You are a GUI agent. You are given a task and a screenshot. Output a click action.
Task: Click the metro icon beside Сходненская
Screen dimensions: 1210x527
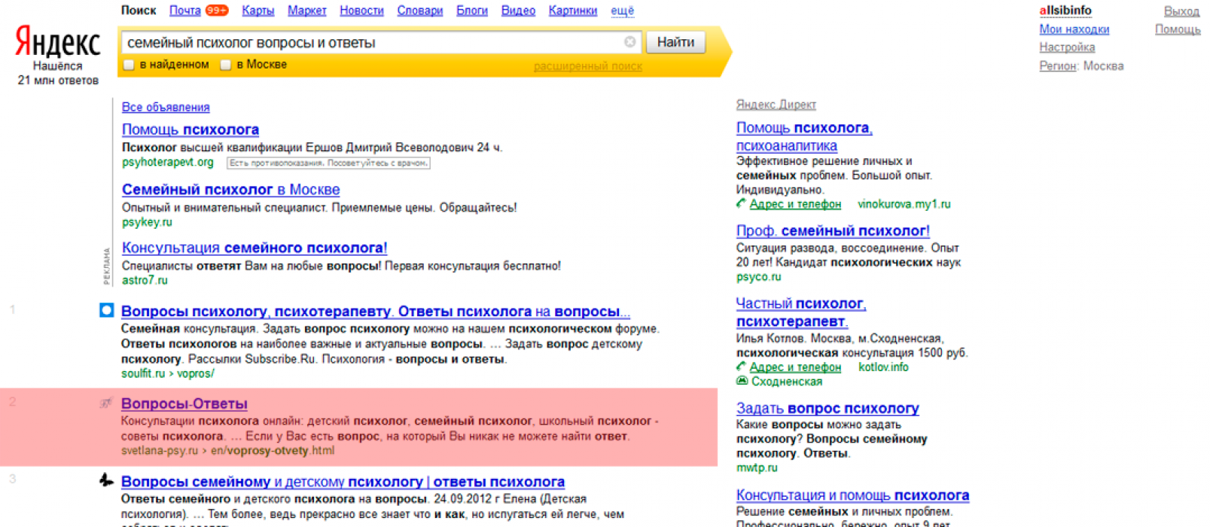[742, 381]
